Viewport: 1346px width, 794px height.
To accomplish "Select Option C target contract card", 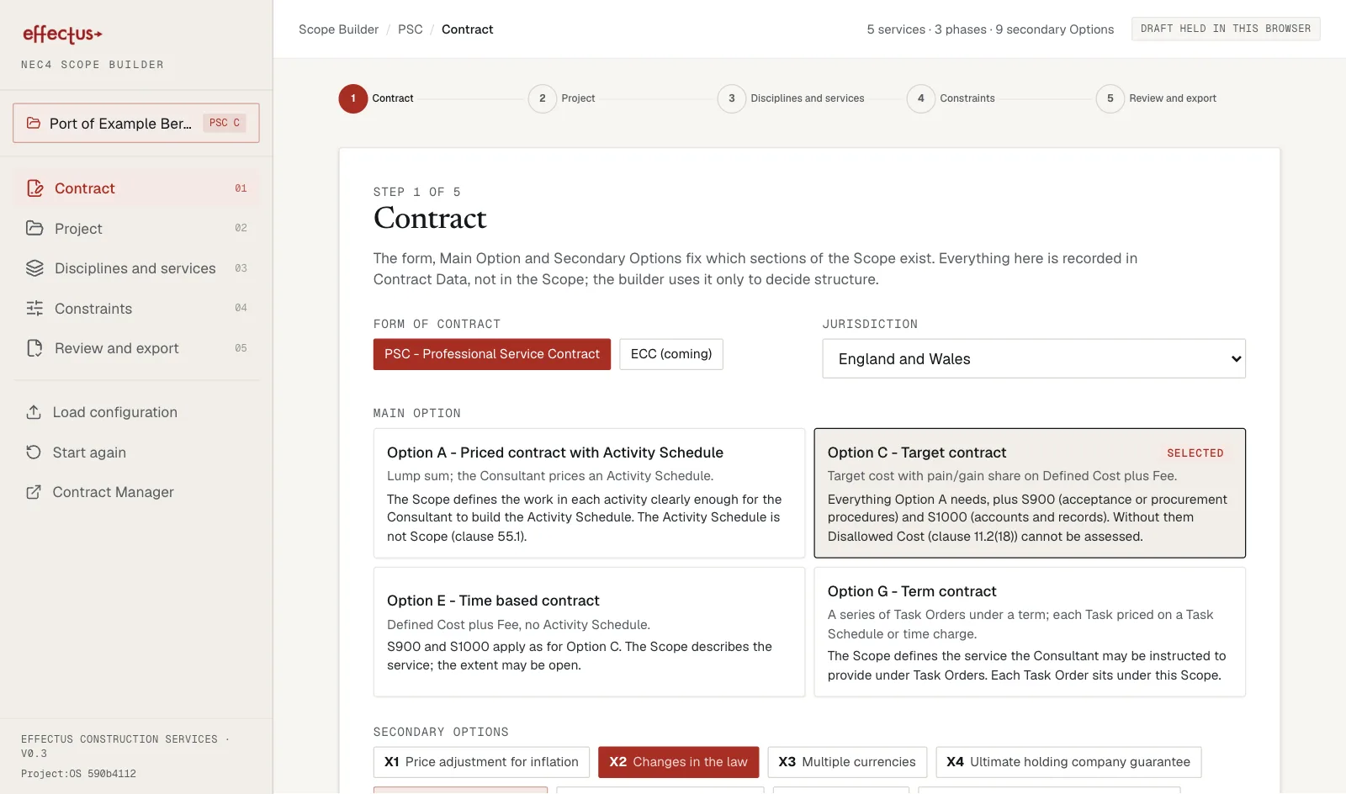I will [1030, 494].
